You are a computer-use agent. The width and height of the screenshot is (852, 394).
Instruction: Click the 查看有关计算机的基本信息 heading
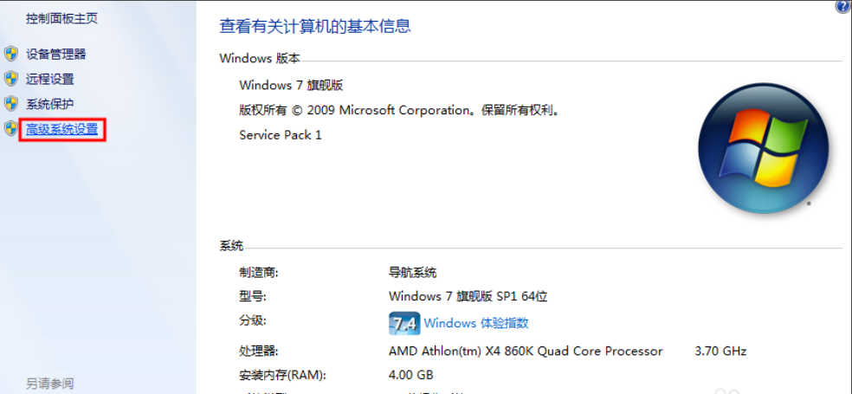(x=315, y=26)
